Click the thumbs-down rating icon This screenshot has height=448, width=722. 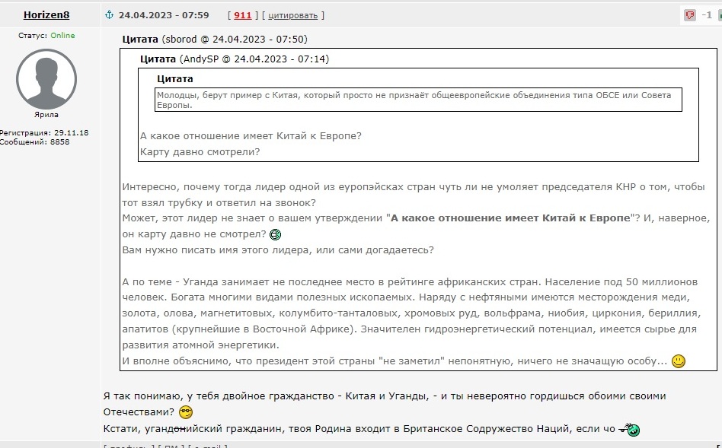(690, 15)
